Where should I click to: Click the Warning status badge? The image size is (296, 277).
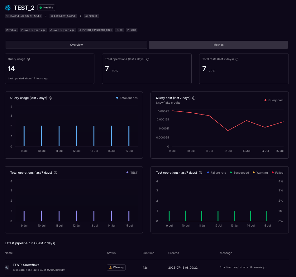[116, 267]
